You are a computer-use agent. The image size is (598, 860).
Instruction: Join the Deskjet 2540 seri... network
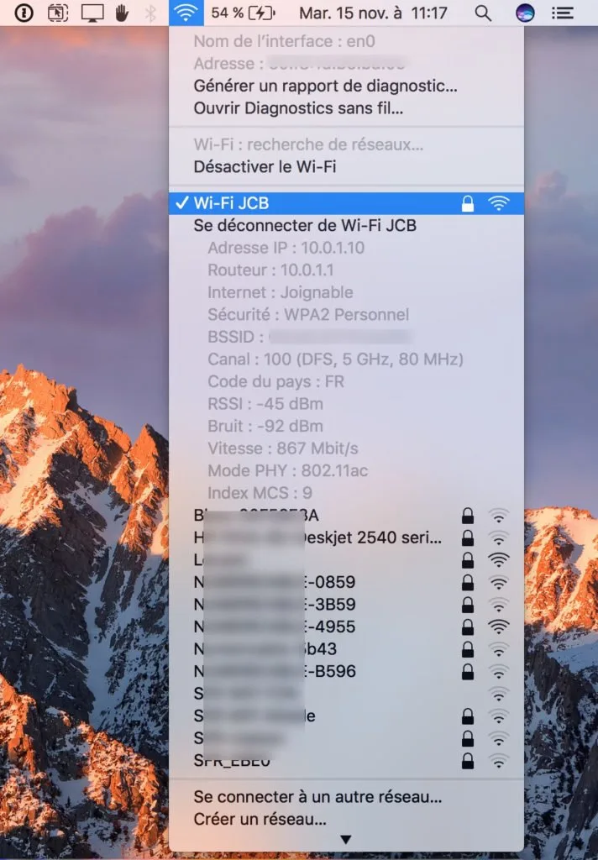[346, 537]
